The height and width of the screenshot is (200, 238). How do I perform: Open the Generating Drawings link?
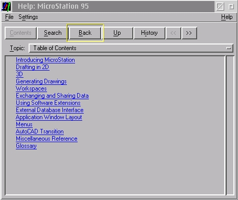point(41,81)
